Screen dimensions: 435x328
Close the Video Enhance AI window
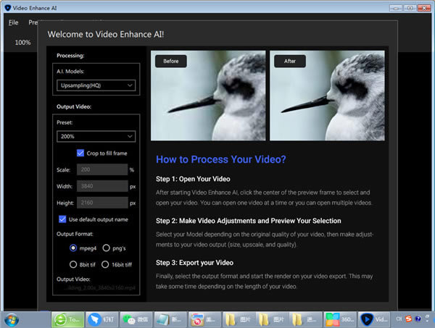tap(424, 8)
